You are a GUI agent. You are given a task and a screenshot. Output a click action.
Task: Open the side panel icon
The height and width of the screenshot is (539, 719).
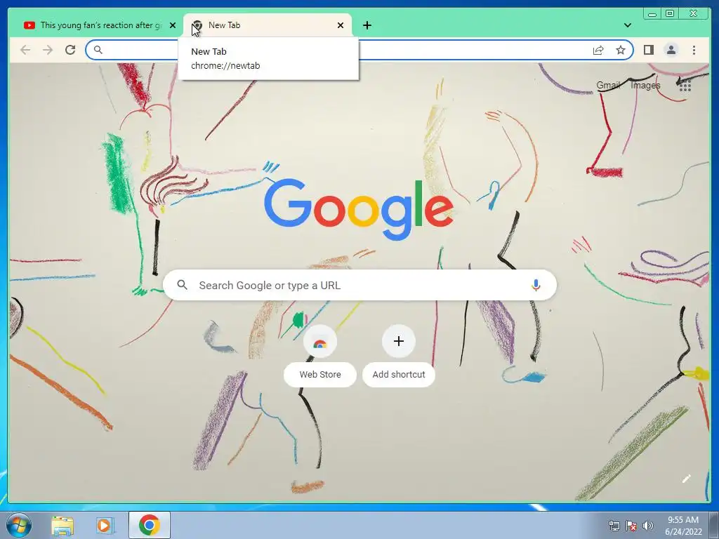(x=648, y=50)
